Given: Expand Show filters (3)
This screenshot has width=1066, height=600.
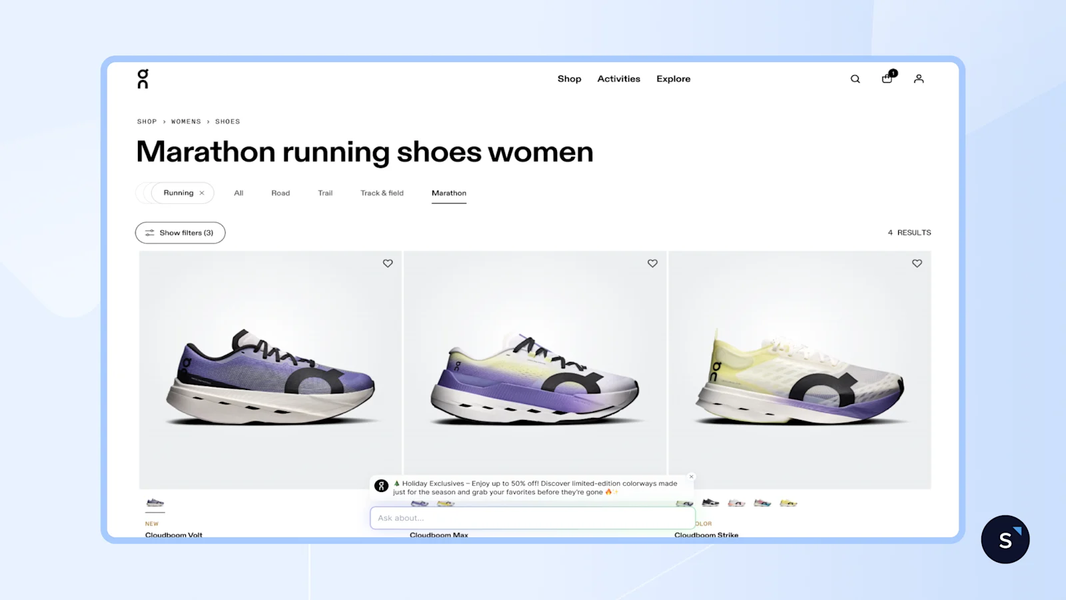Looking at the screenshot, I should click(180, 233).
